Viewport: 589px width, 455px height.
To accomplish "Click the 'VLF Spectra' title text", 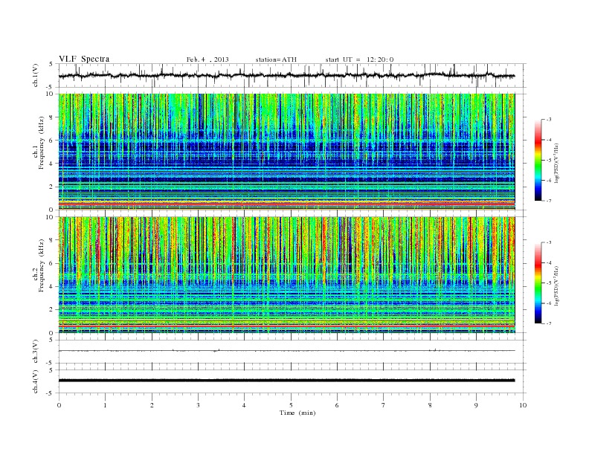I will click(x=84, y=59).
